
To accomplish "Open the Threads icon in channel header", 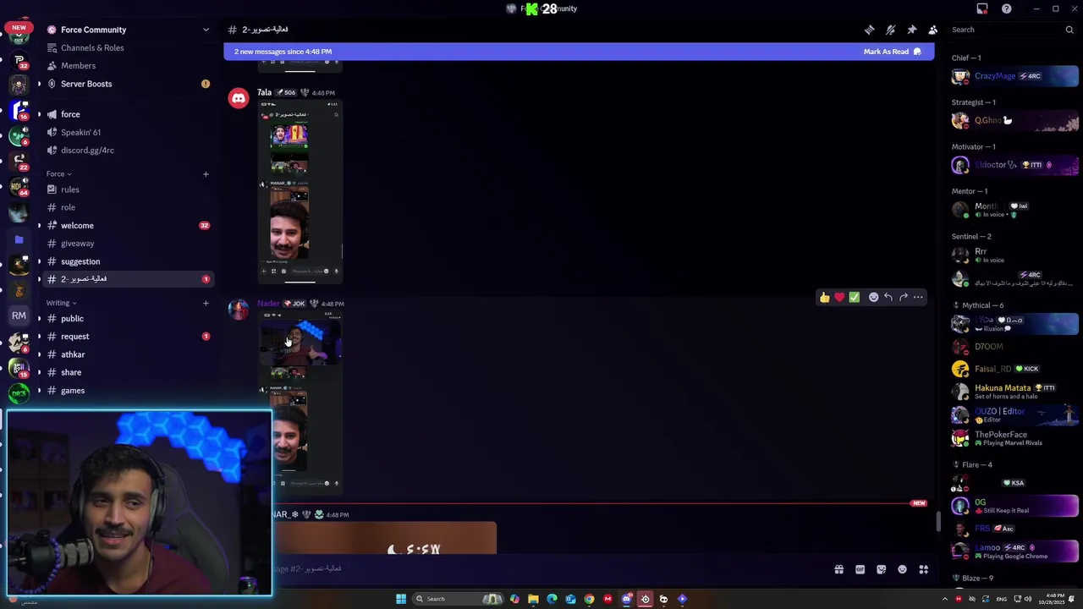I will pyautogui.click(x=869, y=30).
